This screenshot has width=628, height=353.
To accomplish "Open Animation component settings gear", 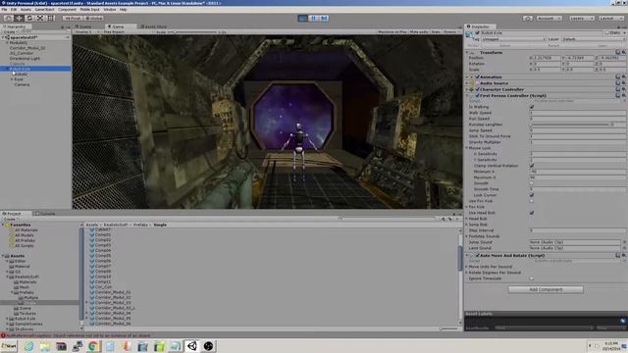I will [x=624, y=76].
